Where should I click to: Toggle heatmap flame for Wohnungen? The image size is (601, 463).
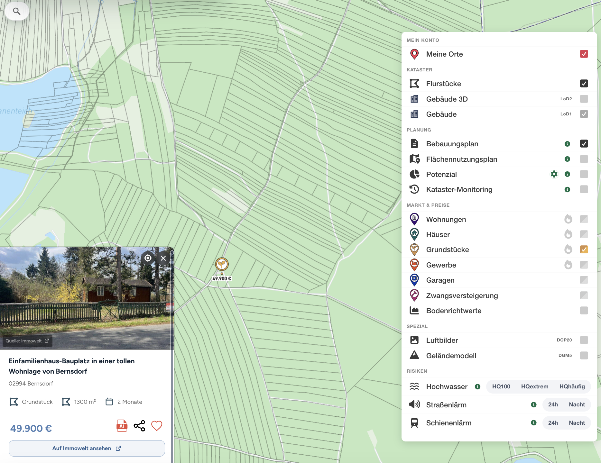(x=568, y=219)
